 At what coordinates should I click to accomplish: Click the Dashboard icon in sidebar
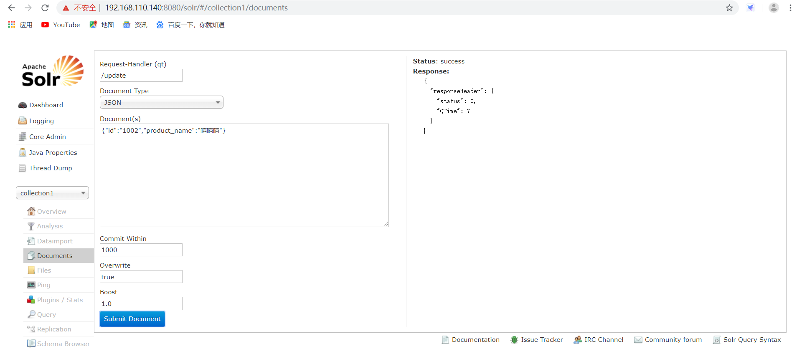pyautogui.click(x=23, y=105)
